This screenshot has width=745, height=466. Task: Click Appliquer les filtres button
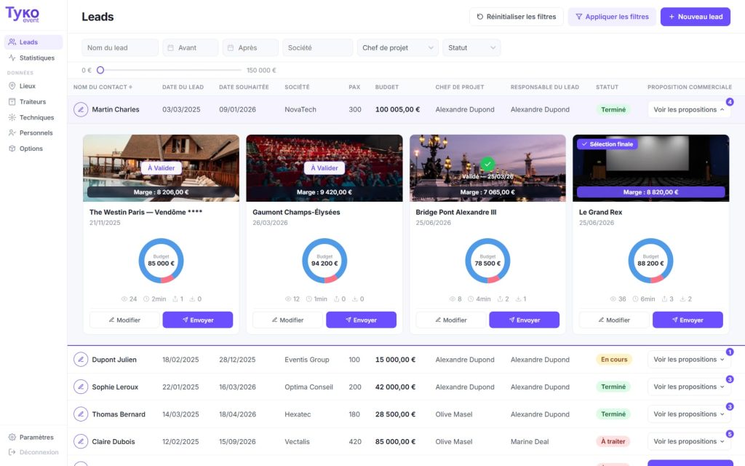pyautogui.click(x=612, y=17)
